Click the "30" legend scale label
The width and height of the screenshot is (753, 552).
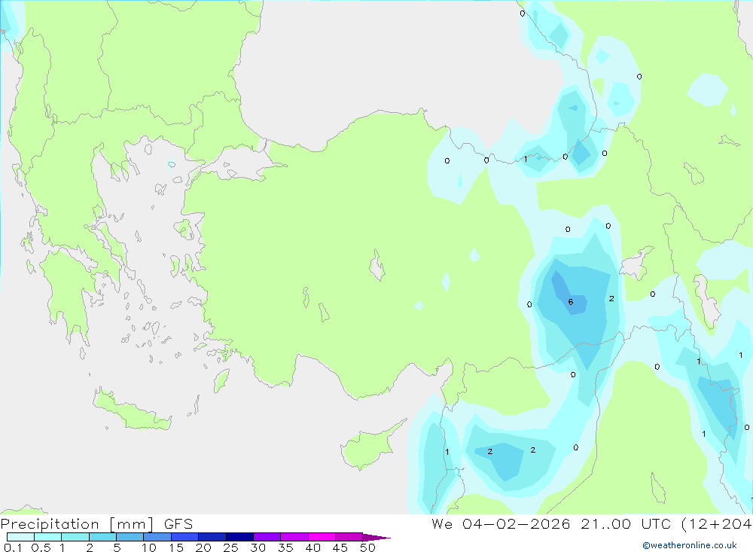pyautogui.click(x=258, y=547)
